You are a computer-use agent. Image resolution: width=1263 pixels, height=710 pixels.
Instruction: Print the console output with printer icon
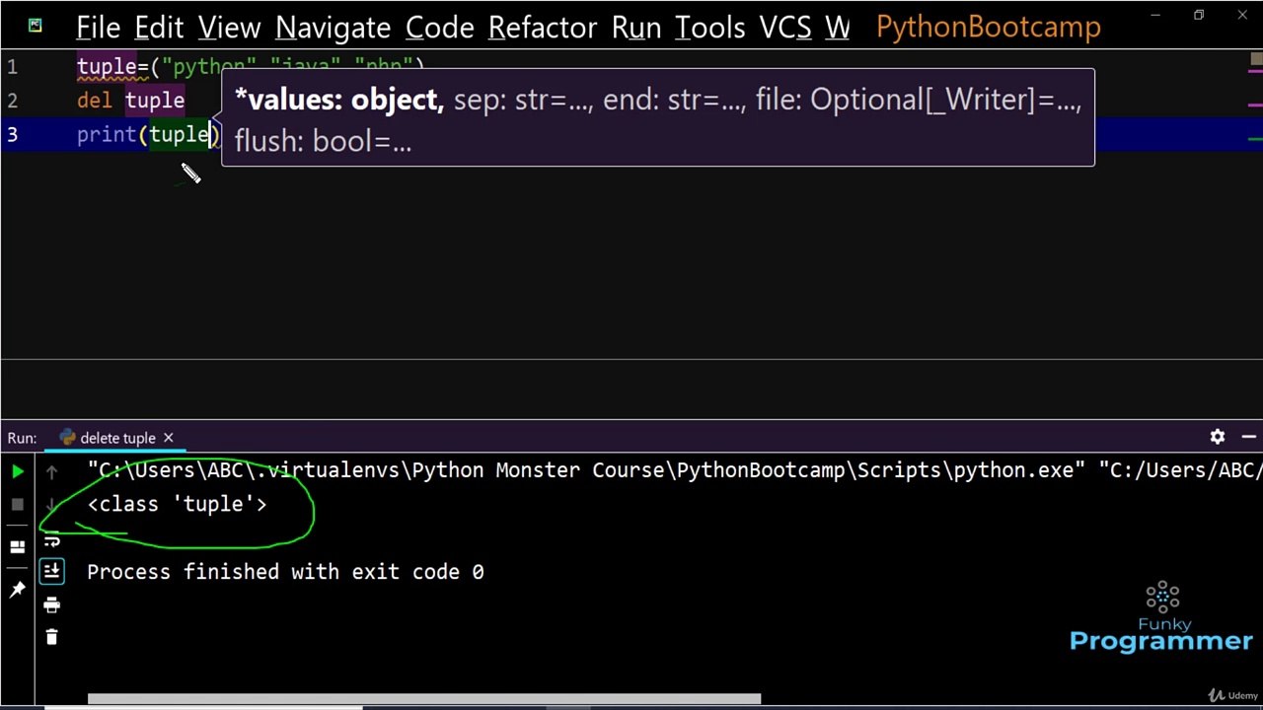(52, 605)
